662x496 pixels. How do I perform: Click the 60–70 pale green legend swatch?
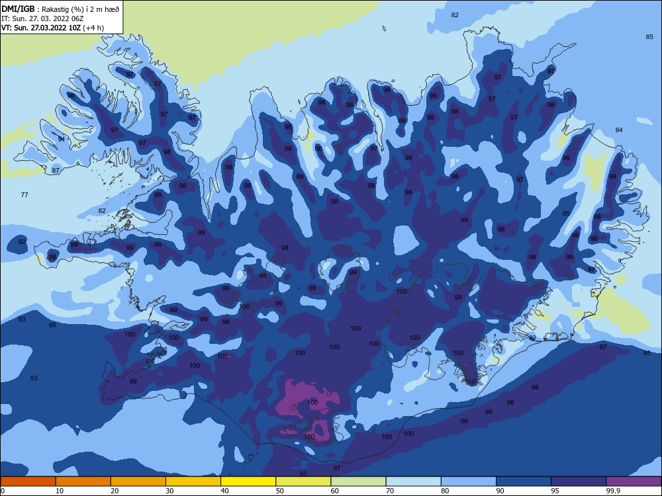[358, 481]
